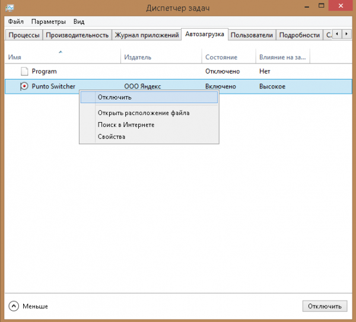Choose Поиск в Интернете in context menu

[149, 125]
